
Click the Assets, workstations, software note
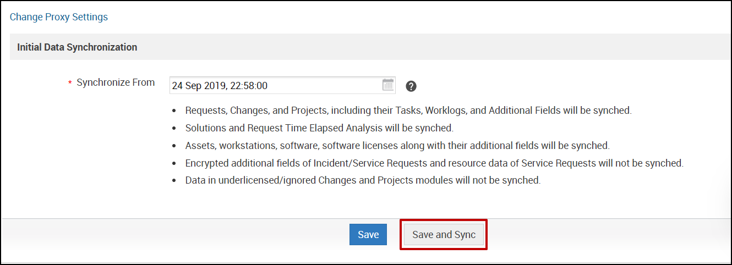(x=397, y=146)
